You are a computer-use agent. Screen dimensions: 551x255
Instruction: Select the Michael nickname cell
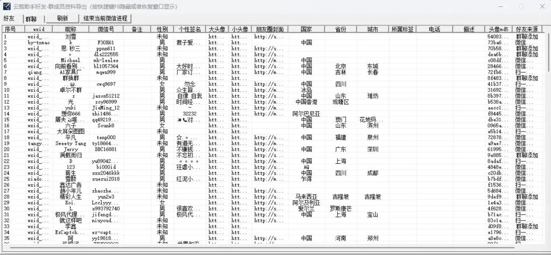[x=70, y=60]
